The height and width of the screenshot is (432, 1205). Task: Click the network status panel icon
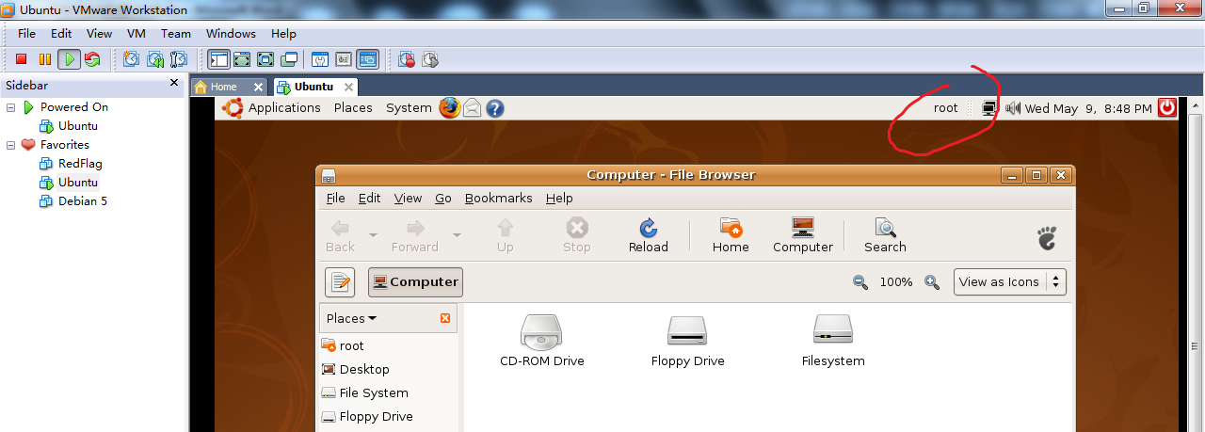point(989,108)
